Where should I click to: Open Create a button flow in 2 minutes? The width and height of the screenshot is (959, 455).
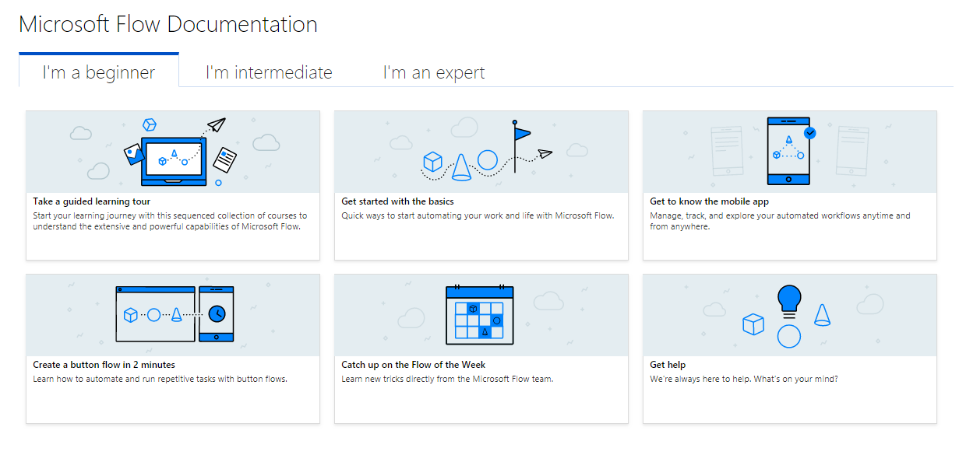pyautogui.click(x=105, y=364)
